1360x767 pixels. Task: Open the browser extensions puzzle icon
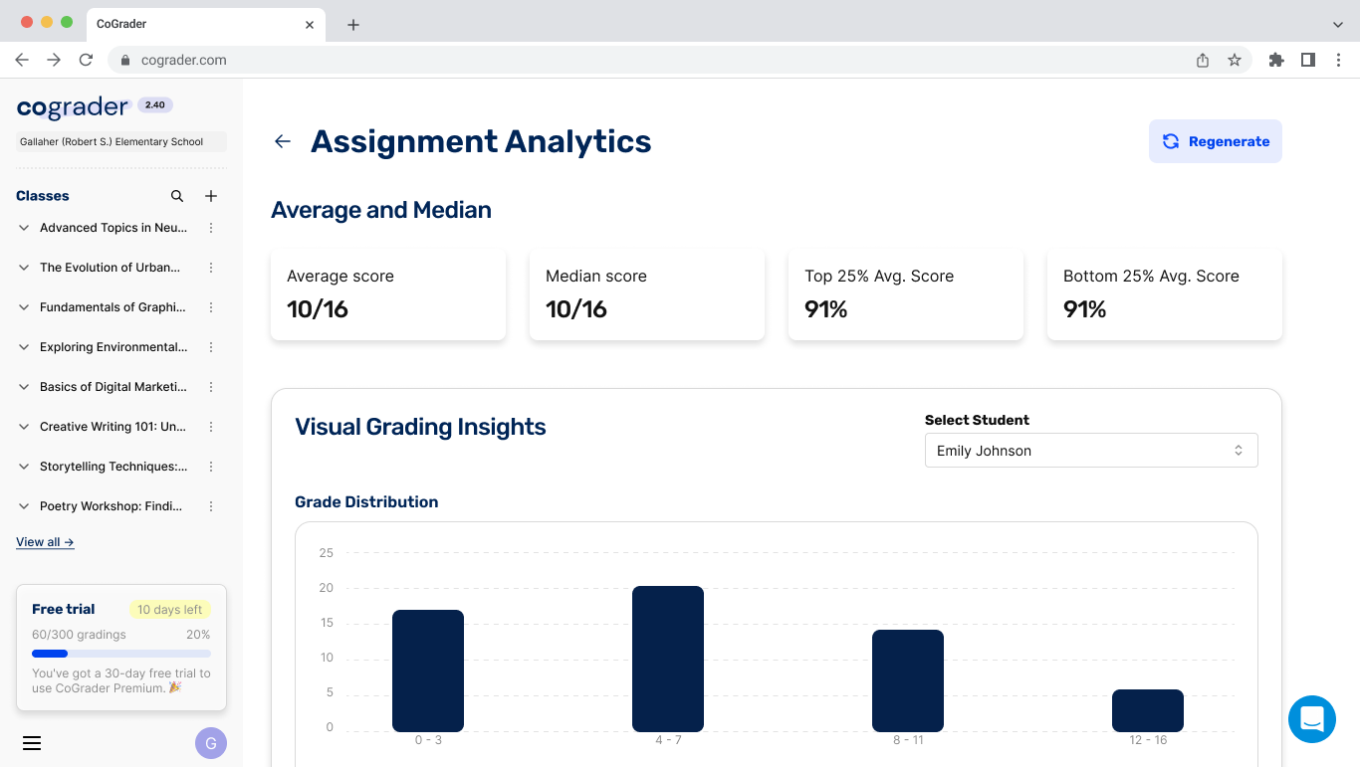1276,60
